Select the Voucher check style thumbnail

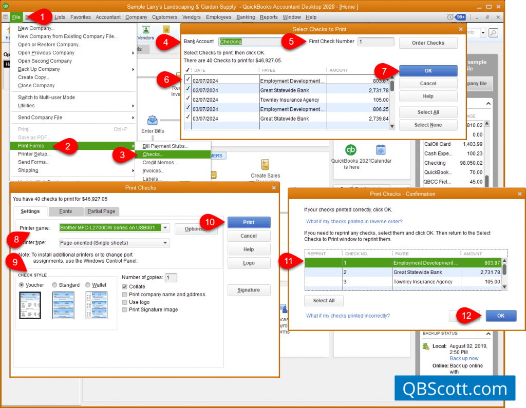pyautogui.click(x=30, y=305)
